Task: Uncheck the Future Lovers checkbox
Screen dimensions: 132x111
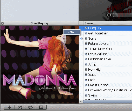Action: pos(86,43)
